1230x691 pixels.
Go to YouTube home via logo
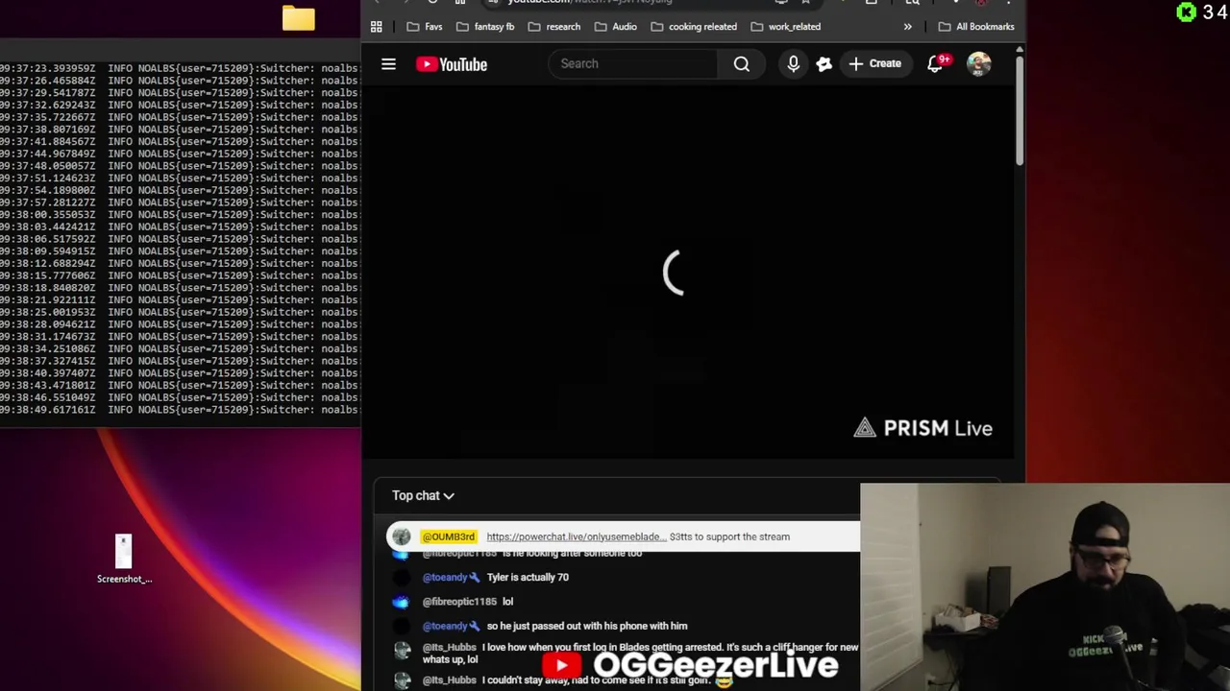(452, 64)
